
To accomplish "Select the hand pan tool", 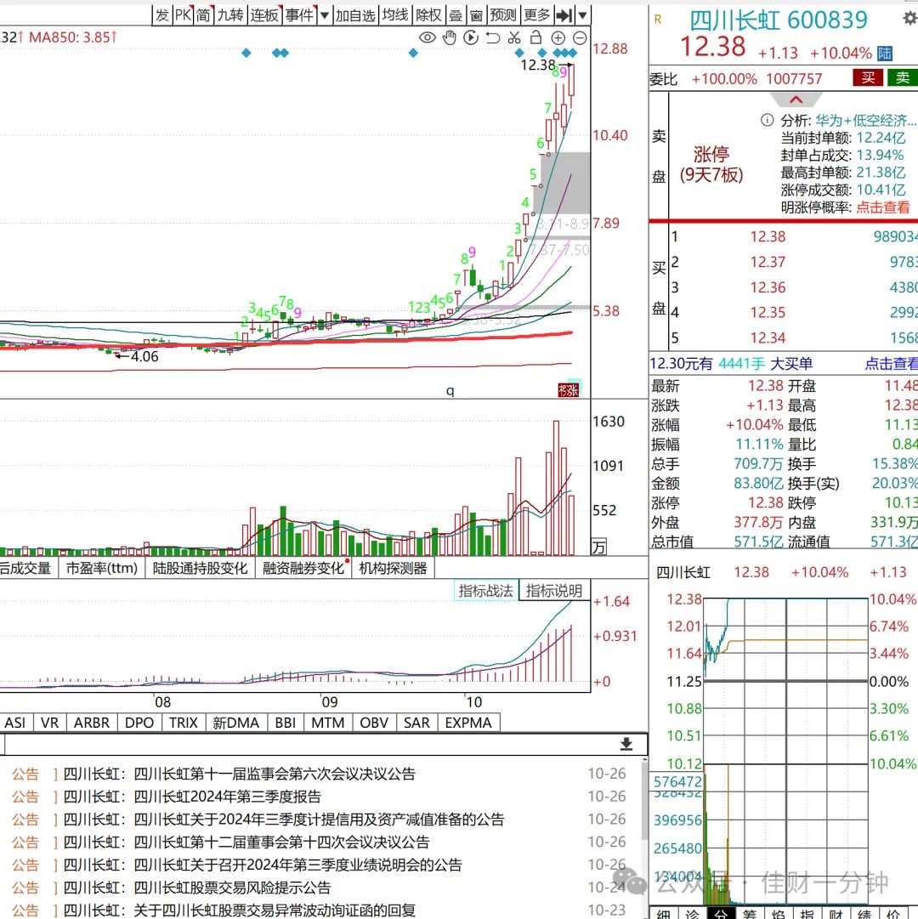I will pos(450,37).
